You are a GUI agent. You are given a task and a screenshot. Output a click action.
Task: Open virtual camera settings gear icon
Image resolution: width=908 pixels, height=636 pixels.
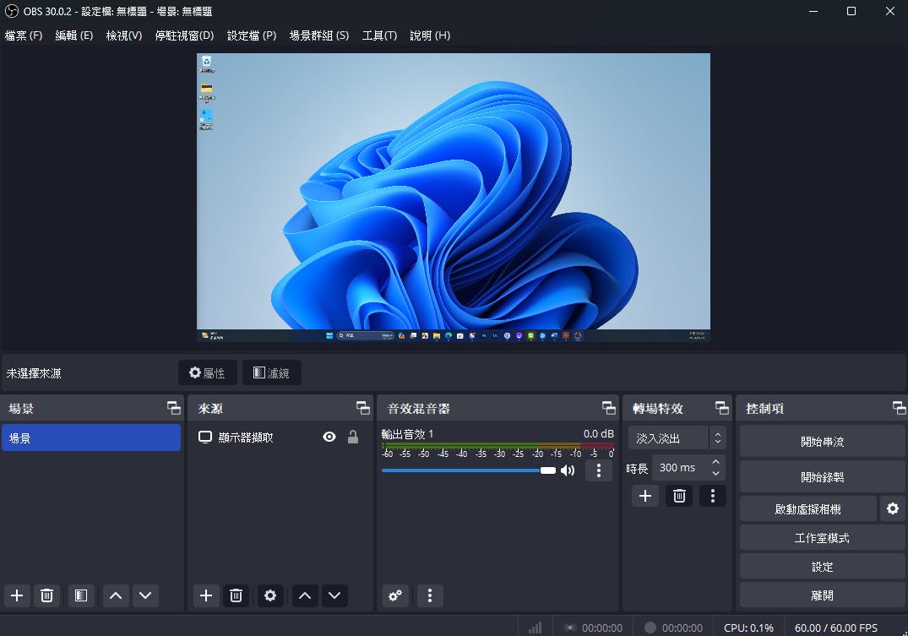click(x=893, y=508)
